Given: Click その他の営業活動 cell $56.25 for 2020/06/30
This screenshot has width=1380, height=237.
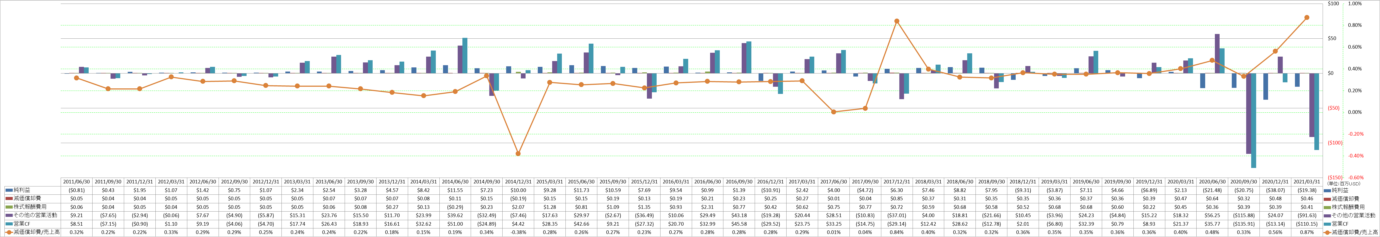Looking at the screenshot, I should 1212,216.
